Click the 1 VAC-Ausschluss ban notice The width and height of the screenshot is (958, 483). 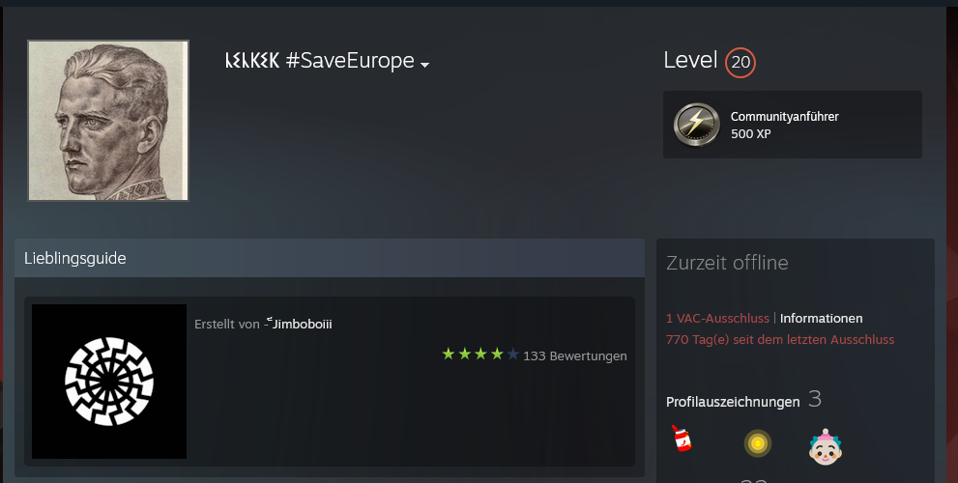pos(717,318)
